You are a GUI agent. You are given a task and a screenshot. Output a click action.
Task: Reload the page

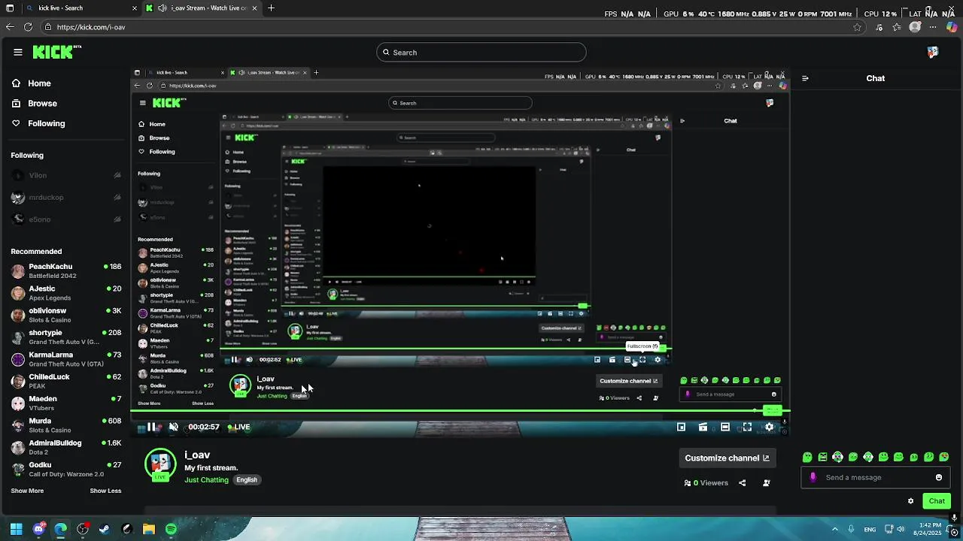click(28, 27)
